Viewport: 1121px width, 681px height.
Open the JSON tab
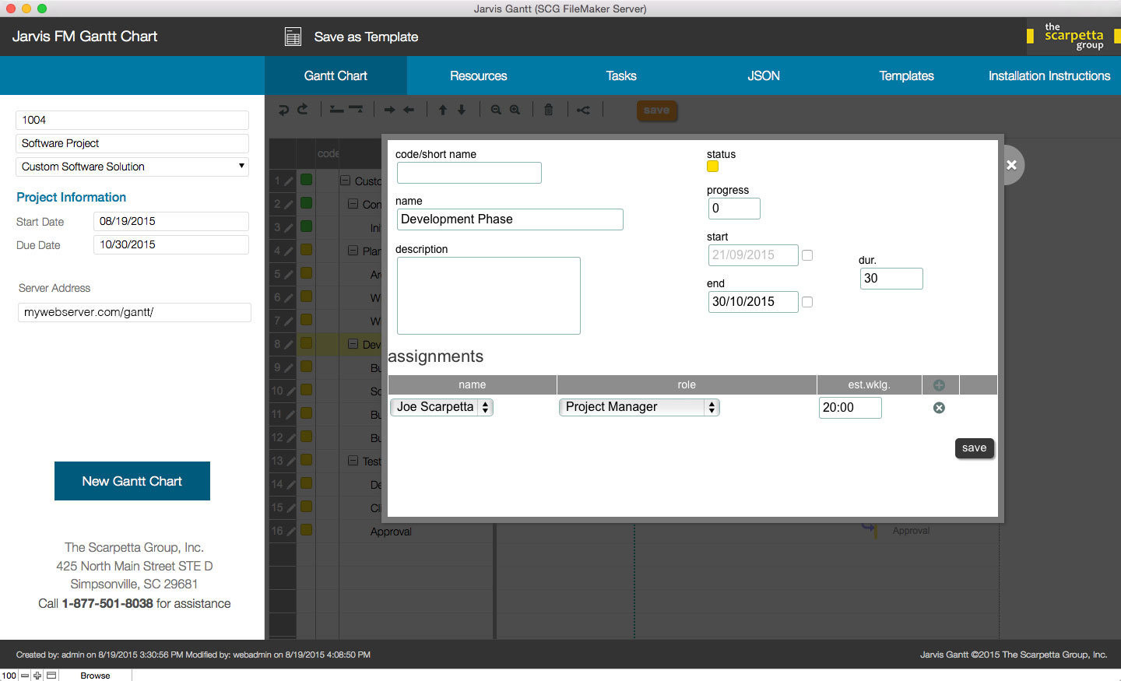[764, 75]
